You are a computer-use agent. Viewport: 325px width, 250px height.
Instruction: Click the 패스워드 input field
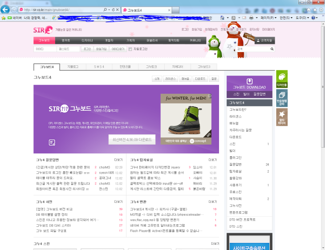click(68, 49)
